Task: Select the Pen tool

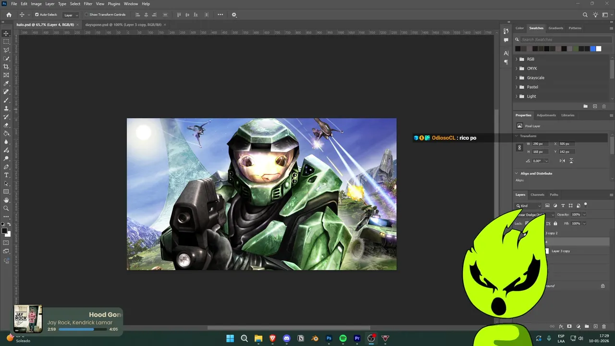Action: click(x=6, y=167)
